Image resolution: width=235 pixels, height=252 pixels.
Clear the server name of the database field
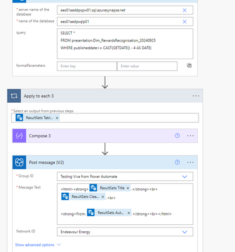[x=185, y=10]
